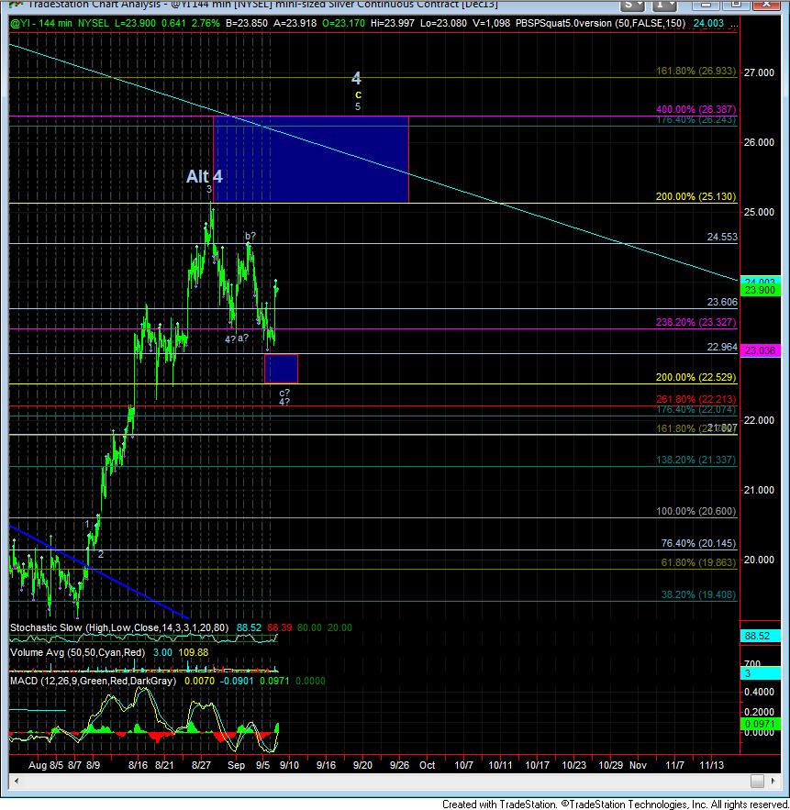The height and width of the screenshot is (810, 790).
Task: Select the 'b?' wave label
Action: pyautogui.click(x=250, y=237)
